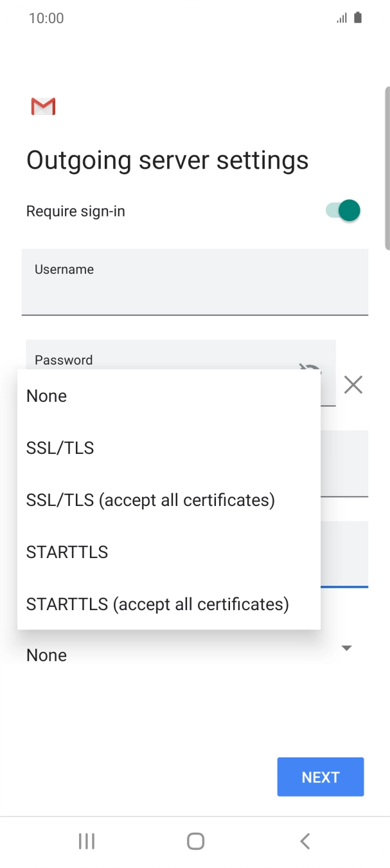The image size is (390, 868).
Task: Click the page scrollbar handle
Action: 386,167
